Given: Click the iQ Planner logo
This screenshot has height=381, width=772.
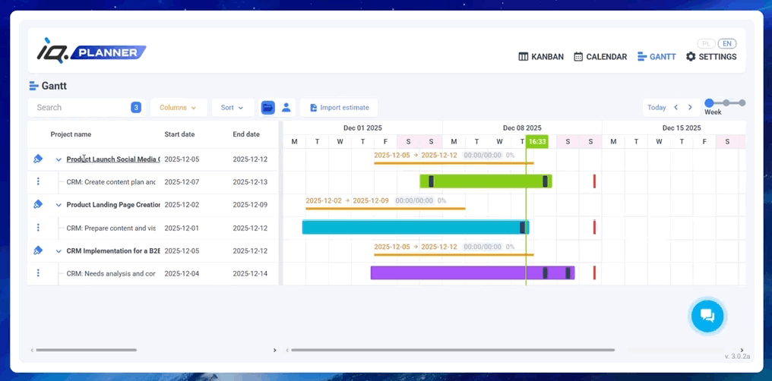Looking at the screenshot, I should [91, 51].
